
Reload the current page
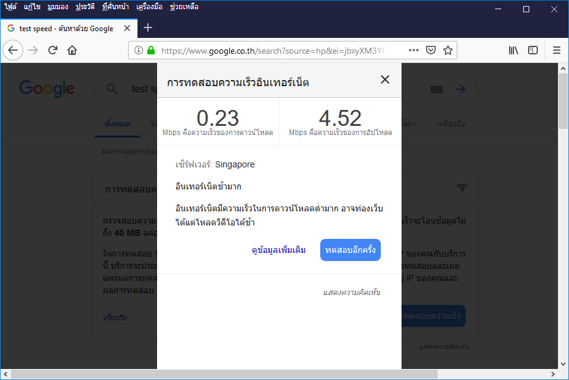coord(53,50)
